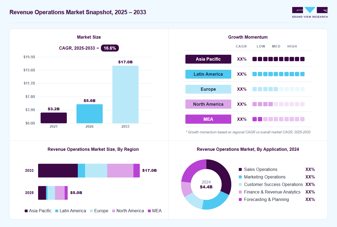The width and height of the screenshot is (337, 227).
Task: Click the Sales Operations XX% share value
Action: point(310,170)
